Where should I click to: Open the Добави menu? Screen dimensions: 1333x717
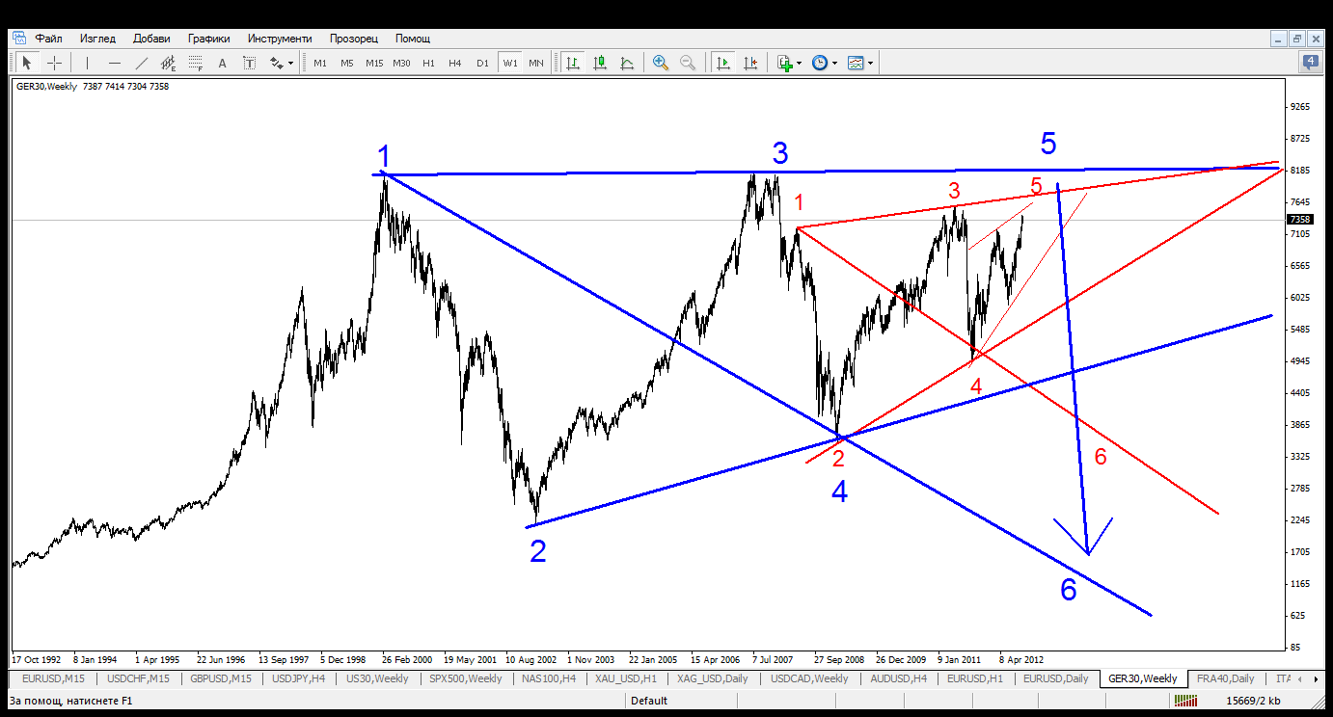151,39
